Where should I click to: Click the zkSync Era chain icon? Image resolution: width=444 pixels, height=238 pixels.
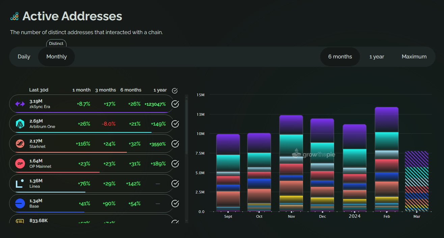coord(20,104)
